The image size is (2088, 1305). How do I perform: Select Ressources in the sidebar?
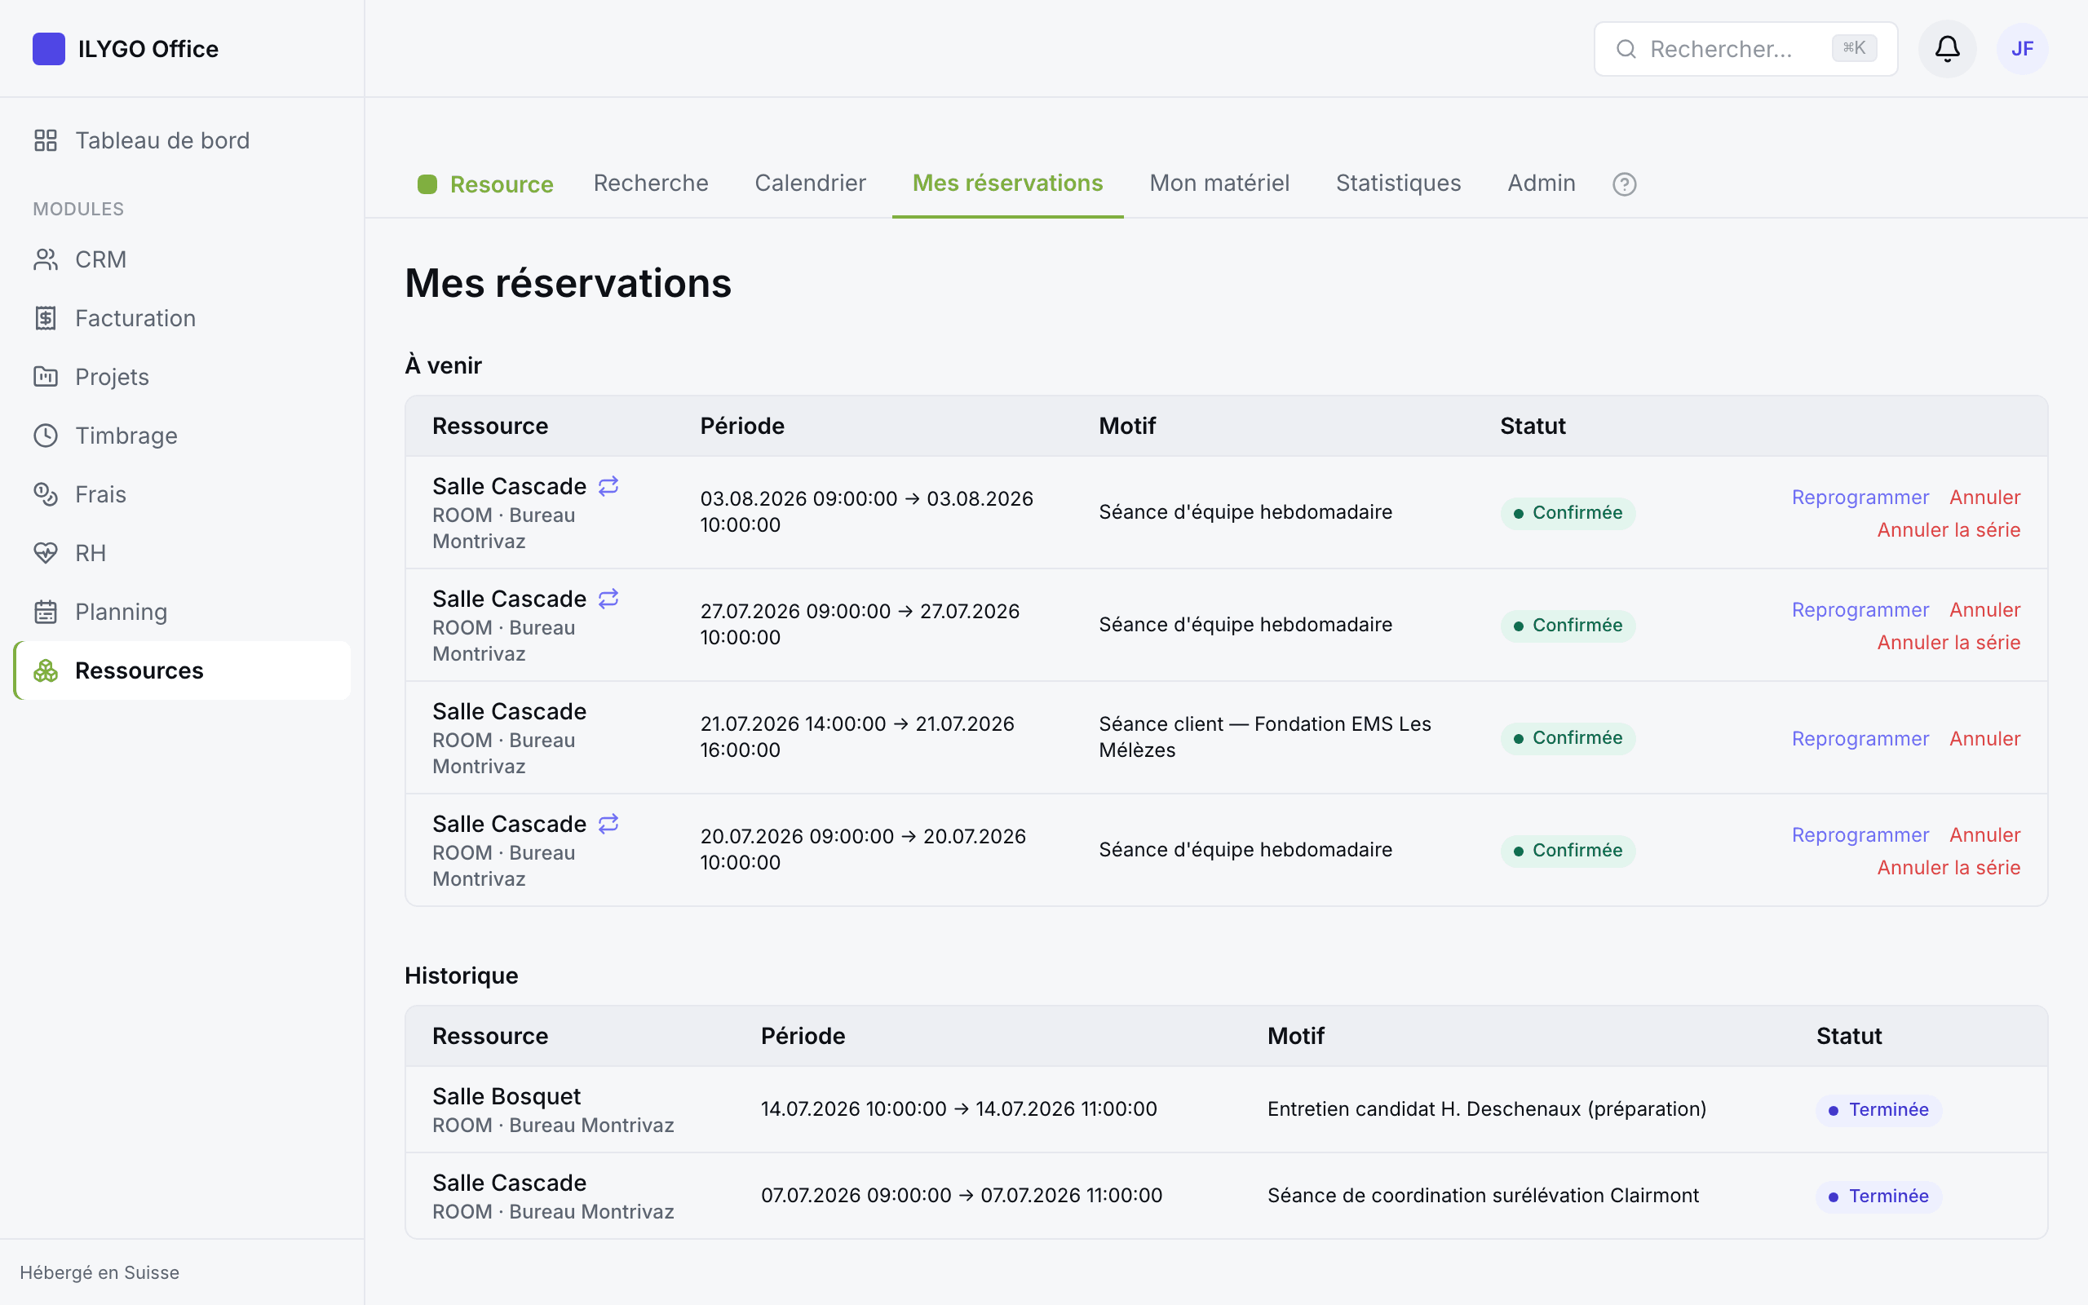tap(182, 670)
